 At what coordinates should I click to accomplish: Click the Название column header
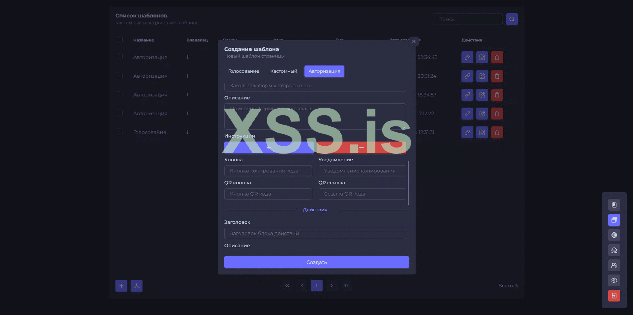143,40
